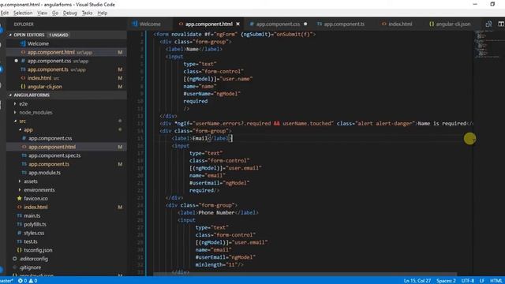Restore down the VS Code window
This screenshot has height=284, width=505.
pos(492,4)
